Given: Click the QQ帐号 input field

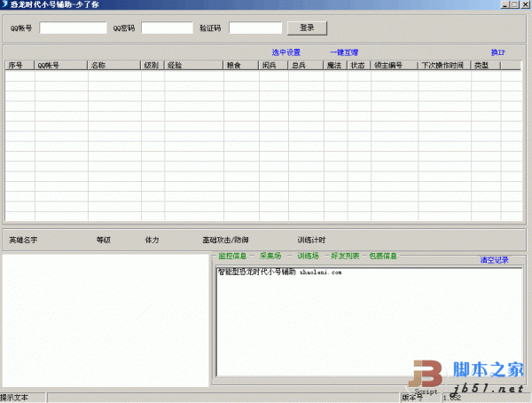Looking at the screenshot, I should point(73,28).
